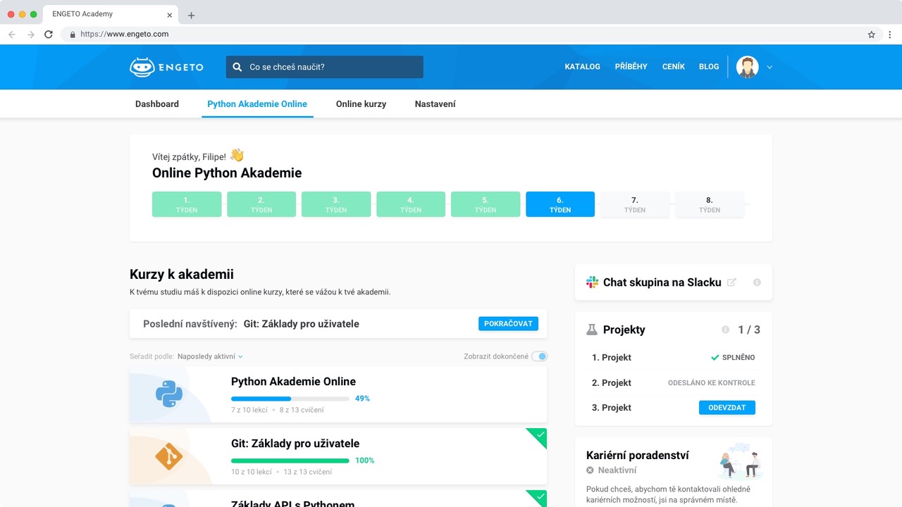
Task: Open the Naposledy aktivní sort dropdown
Action: 210,356
